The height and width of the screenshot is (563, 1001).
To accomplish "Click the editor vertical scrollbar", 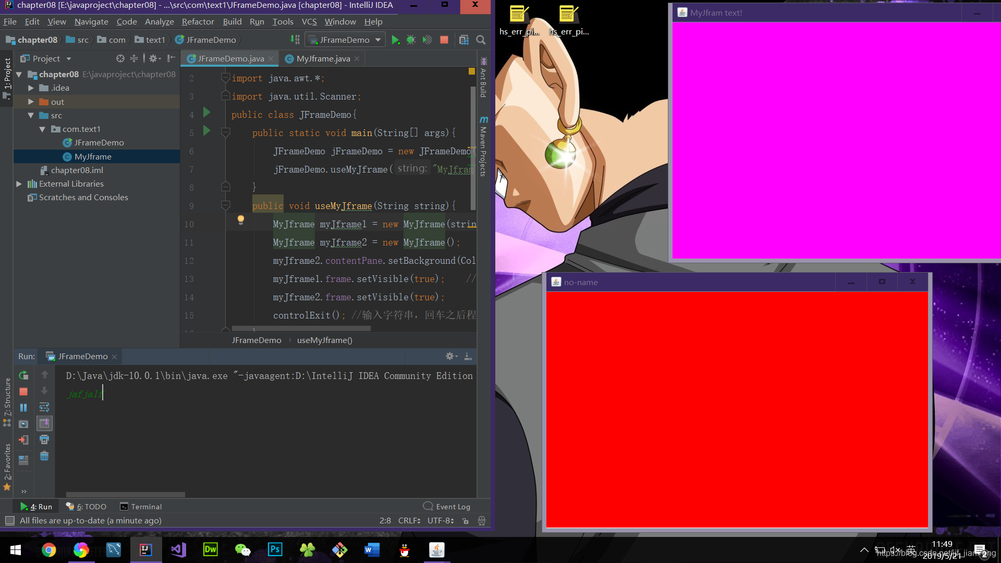I will tap(473, 149).
